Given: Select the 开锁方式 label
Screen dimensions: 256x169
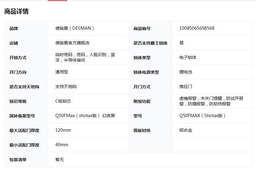Looking at the screenshot, I should 18,58.
